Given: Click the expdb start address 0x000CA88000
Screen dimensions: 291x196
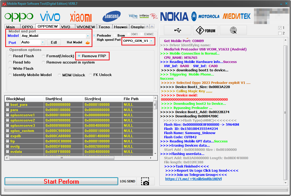Looking at the screenshot, I should point(58,136).
